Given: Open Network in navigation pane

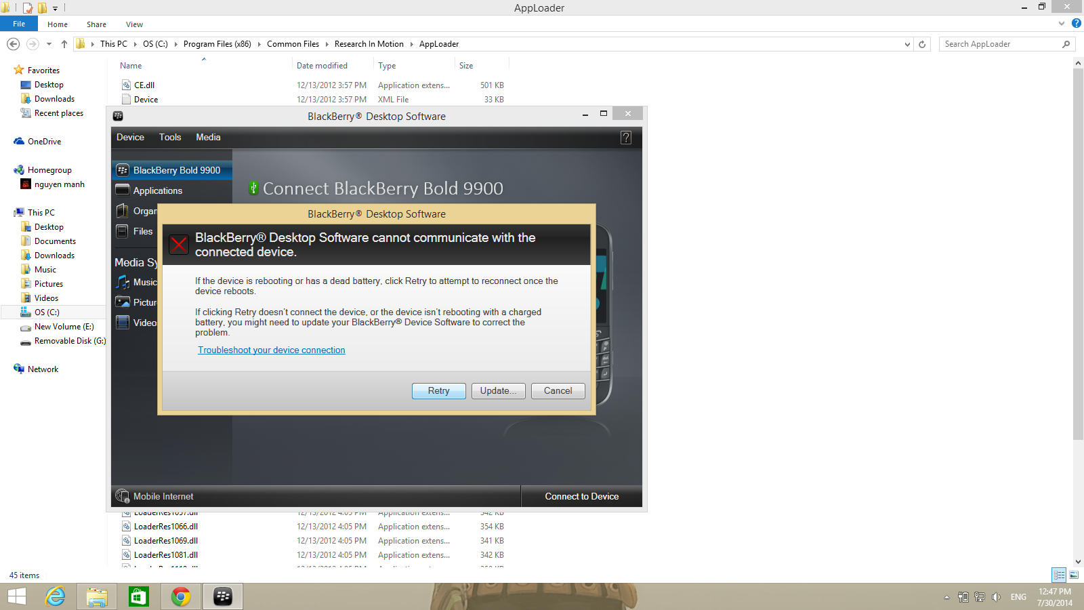Looking at the screenshot, I should [43, 369].
